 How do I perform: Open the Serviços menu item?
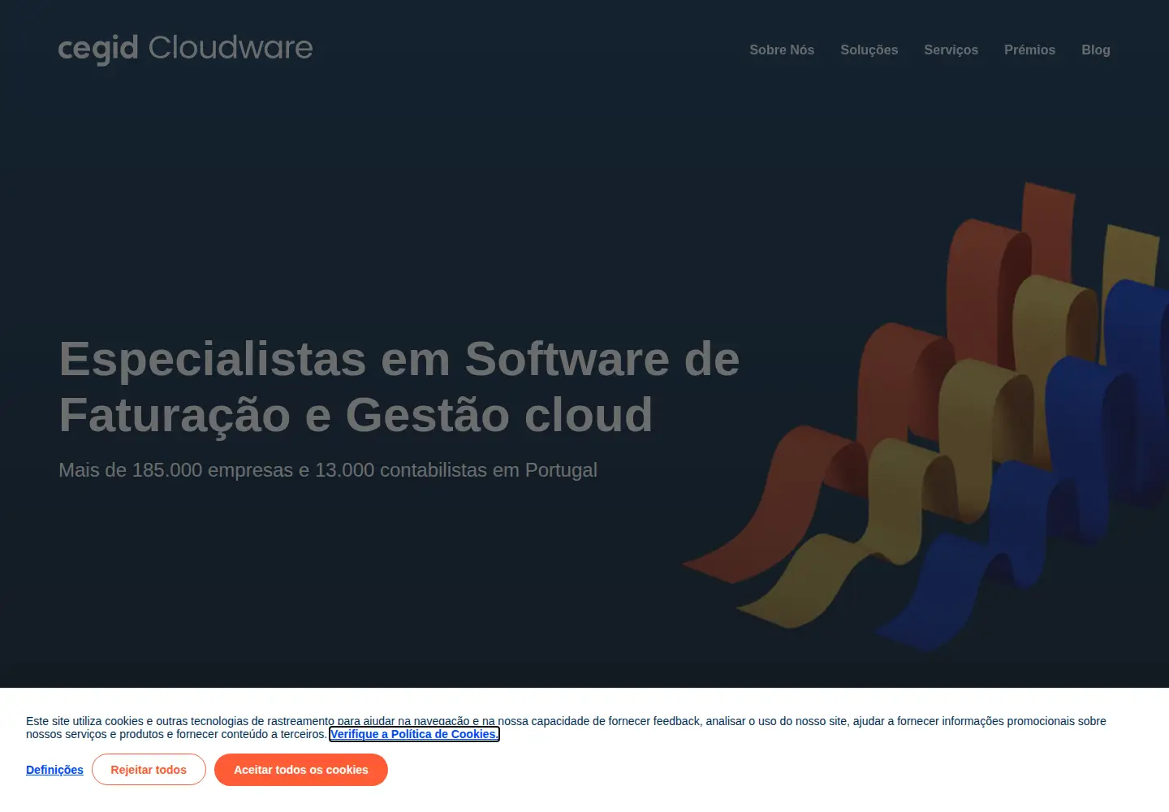point(951,50)
